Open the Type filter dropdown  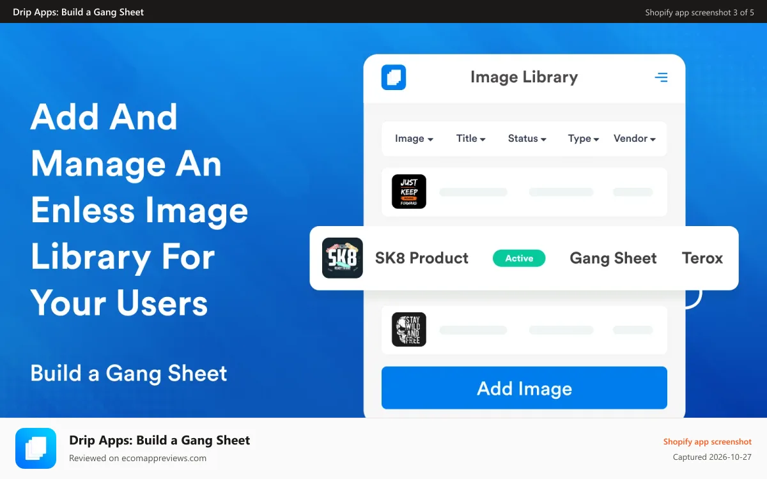584,139
